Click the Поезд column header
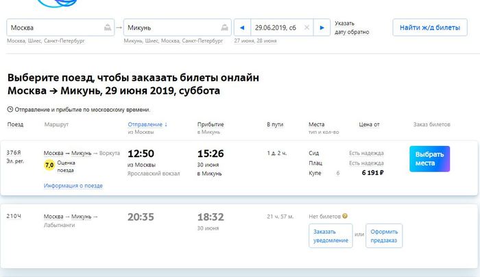 click(15, 124)
